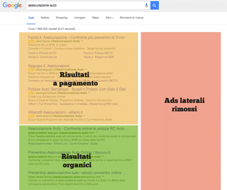
Task: Expand arrow next to www.facile.it preventivo.html URL
Action: tap(103, 176)
